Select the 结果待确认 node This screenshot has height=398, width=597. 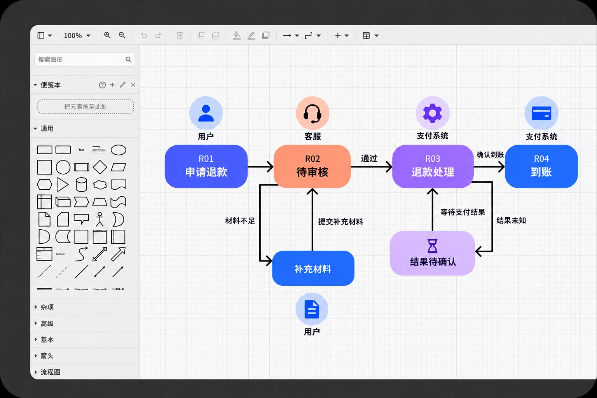[x=432, y=253]
